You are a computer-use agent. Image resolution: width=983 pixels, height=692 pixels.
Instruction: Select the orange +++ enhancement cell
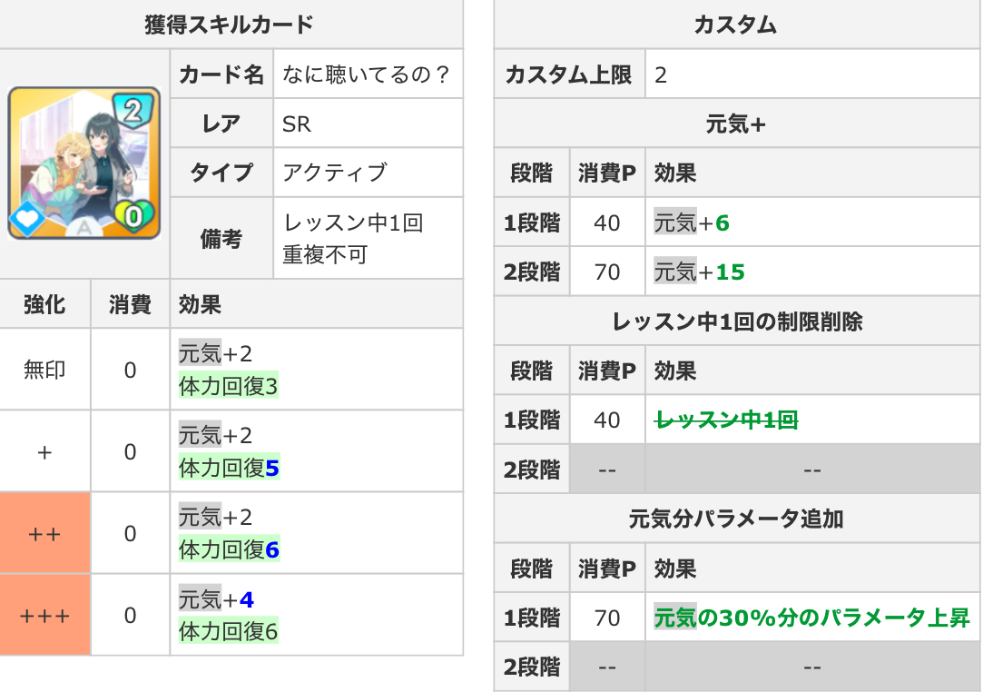click(x=44, y=615)
